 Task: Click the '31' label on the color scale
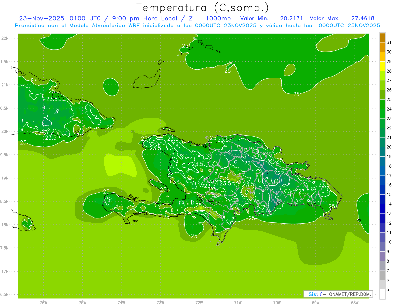click(x=389, y=42)
